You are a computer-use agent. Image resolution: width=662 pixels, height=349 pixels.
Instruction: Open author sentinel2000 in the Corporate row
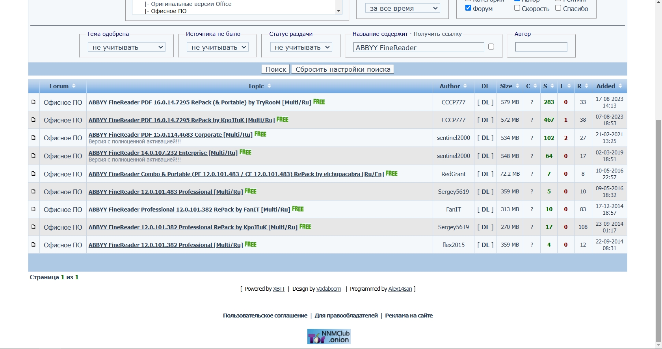[x=454, y=138]
